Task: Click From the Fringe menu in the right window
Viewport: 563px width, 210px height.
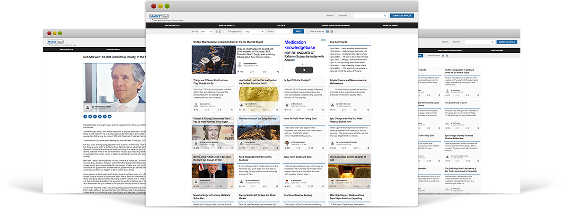Action: [x=498, y=50]
